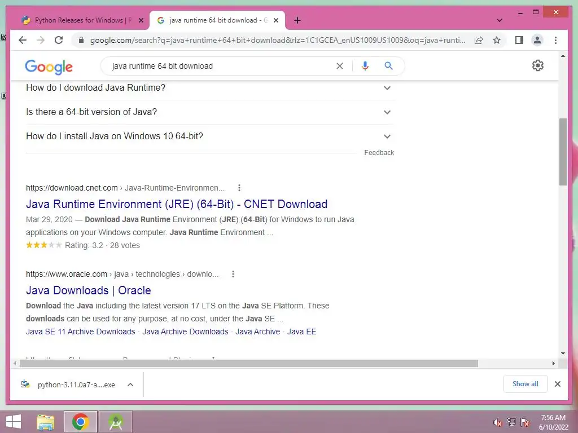Screen dimensions: 578x433
Task: Click the vertical scrollbar thumb
Action: click(x=563, y=152)
